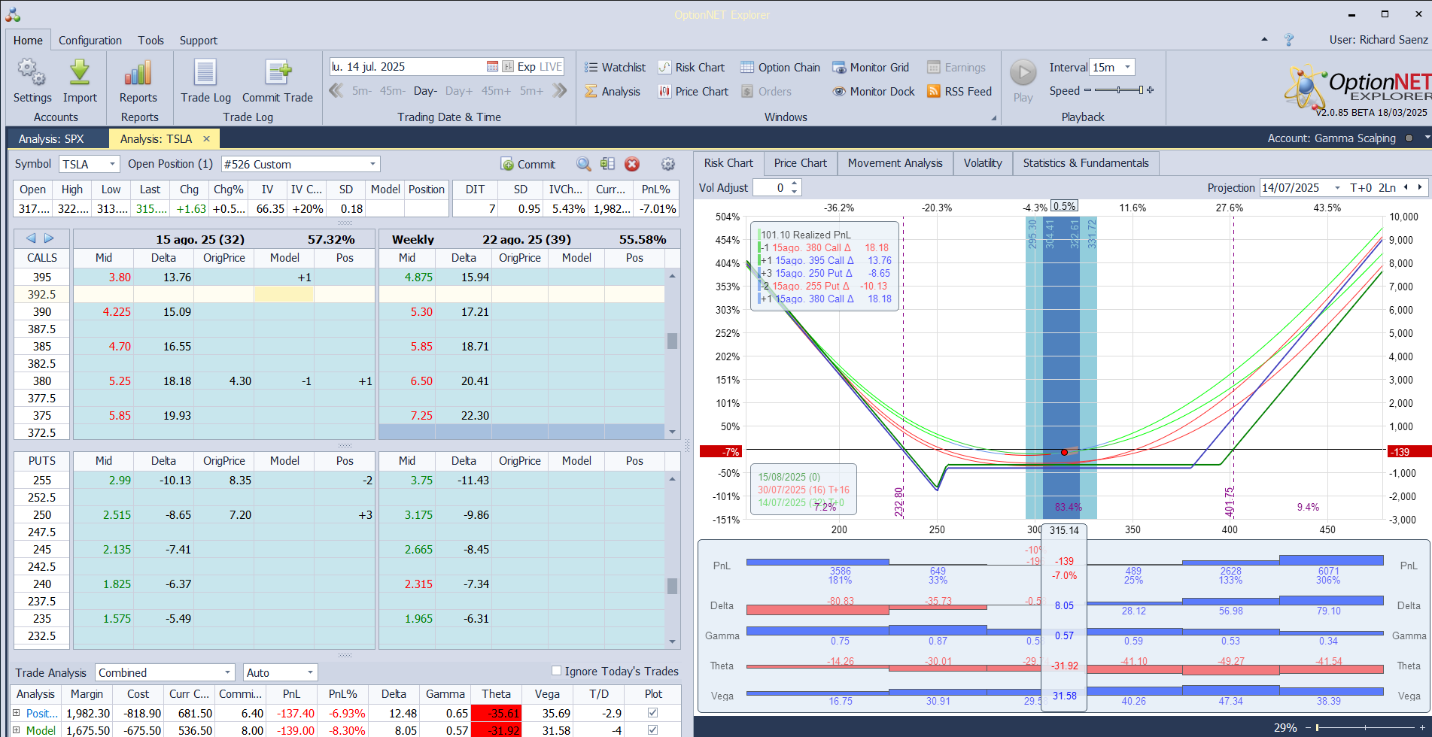Open the Option Chain window

pyautogui.click(x=780, y=68)
